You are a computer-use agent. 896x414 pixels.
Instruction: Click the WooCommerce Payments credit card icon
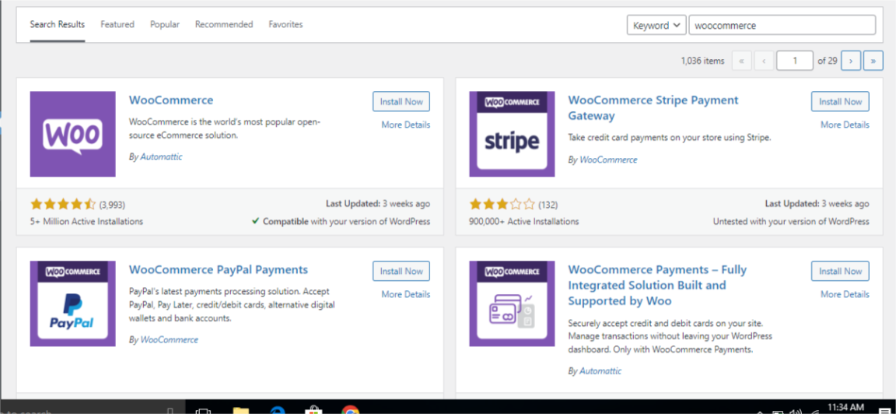pyautogui.click(x=512, y=303)
